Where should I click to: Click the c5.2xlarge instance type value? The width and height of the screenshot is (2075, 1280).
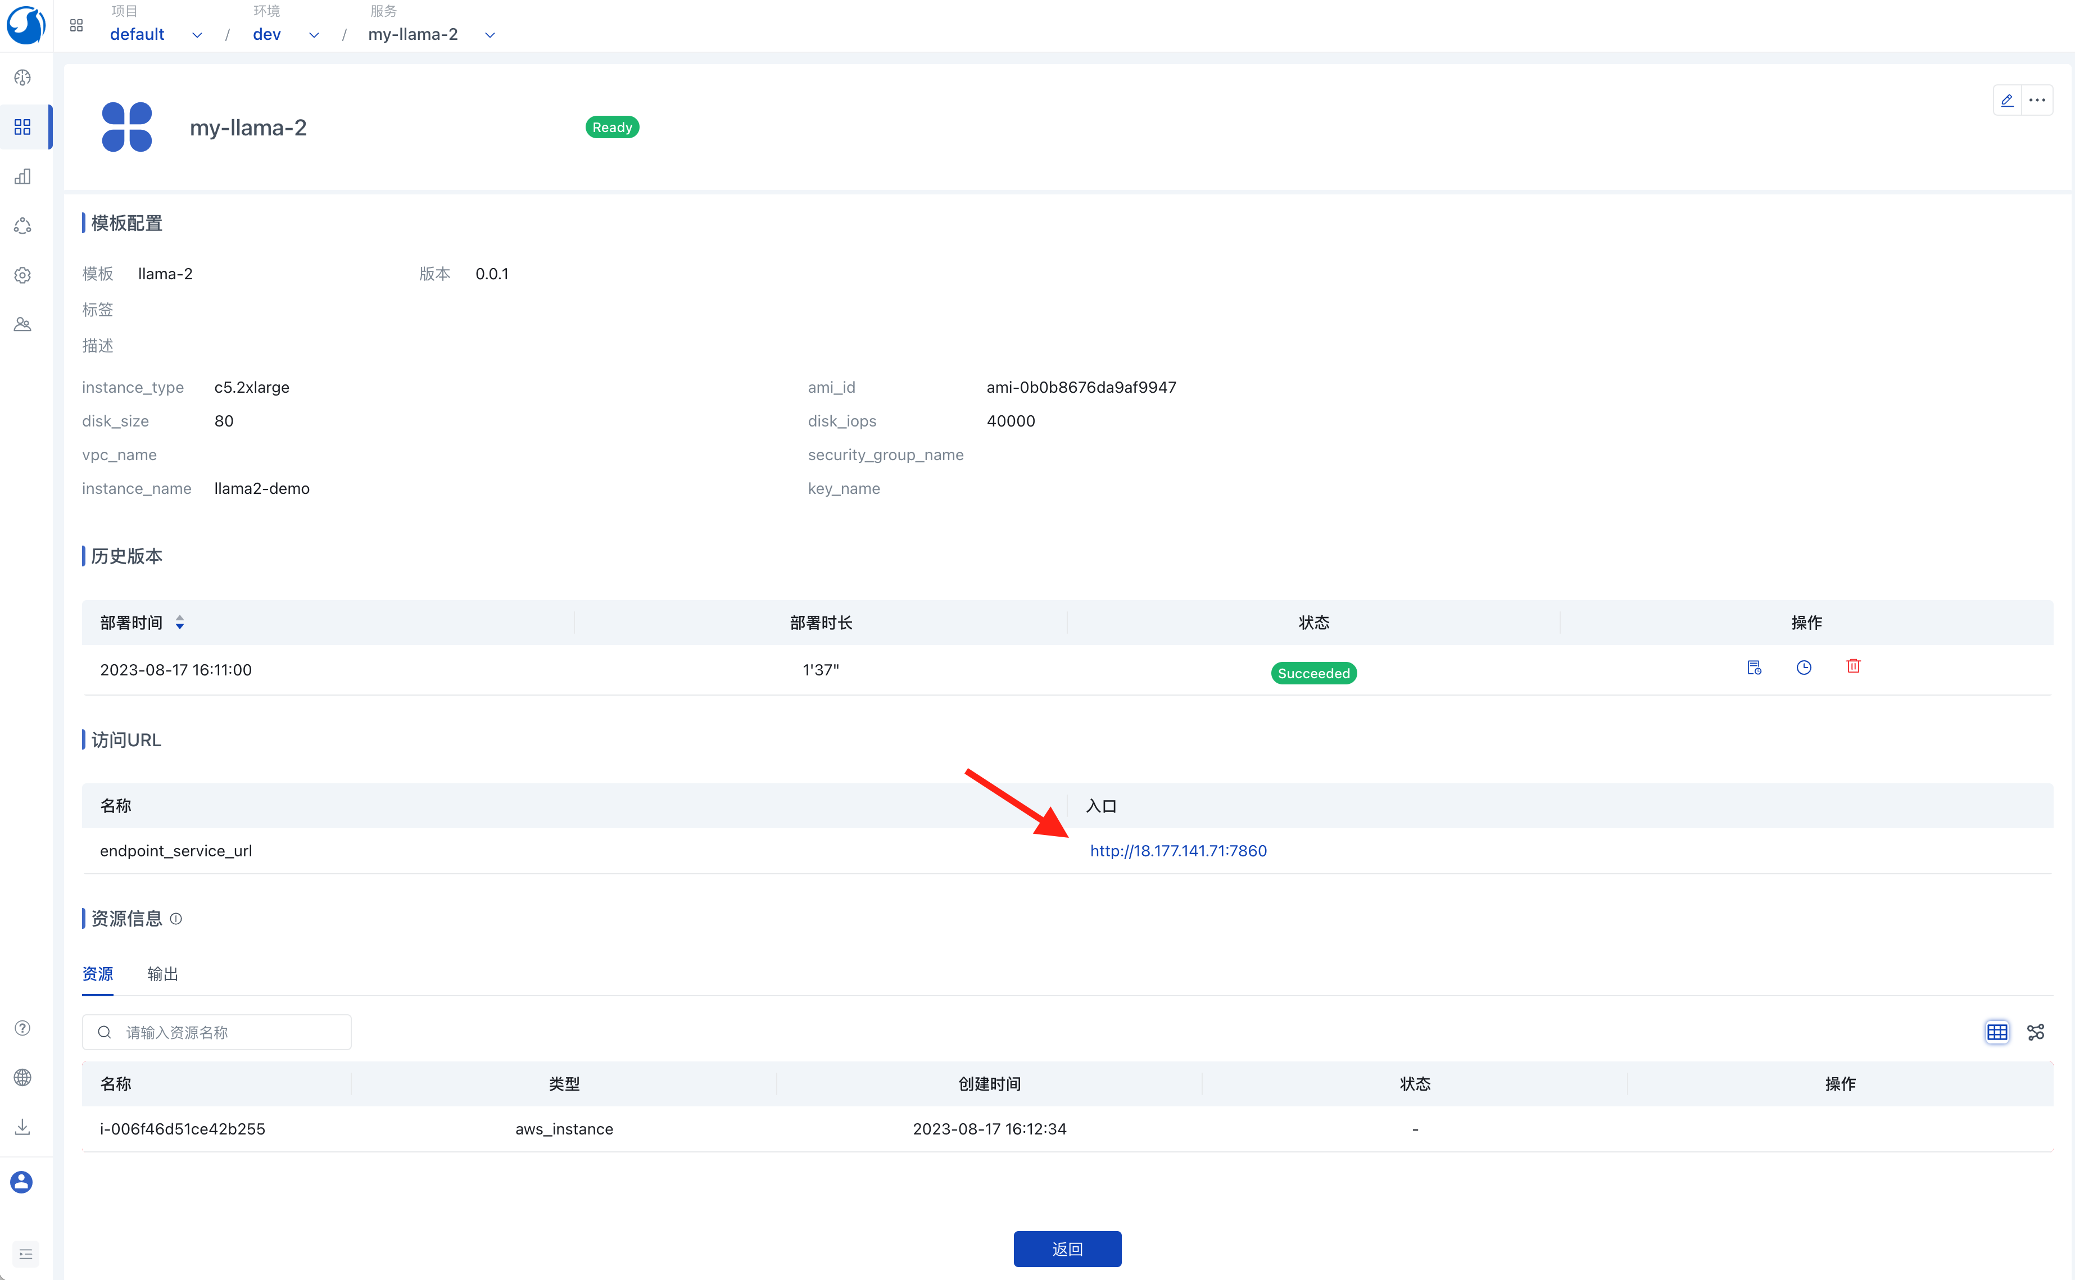251,387
